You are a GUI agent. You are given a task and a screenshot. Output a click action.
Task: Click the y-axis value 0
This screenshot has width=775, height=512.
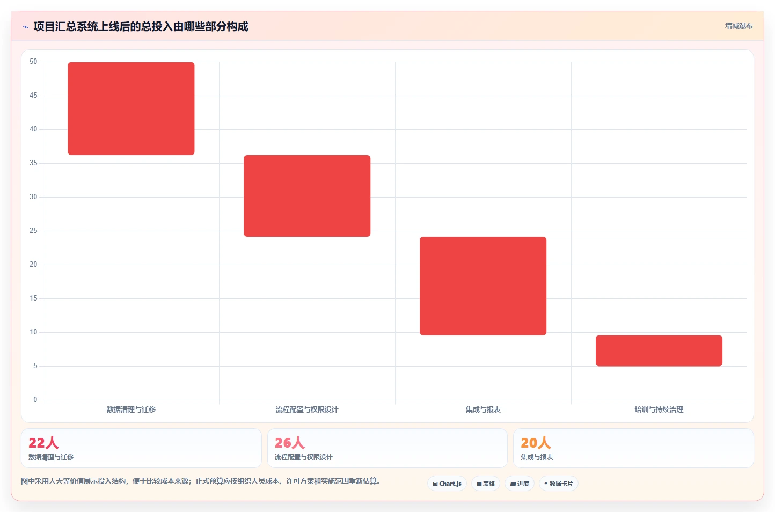coord(35,400)
